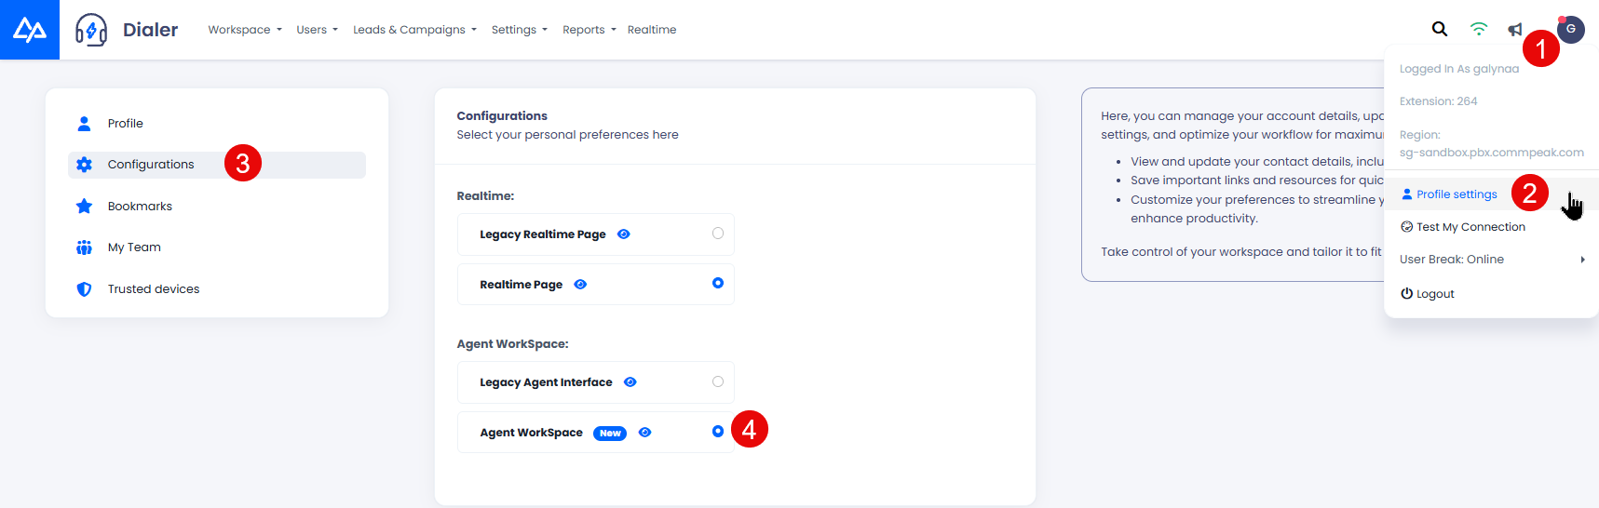Preview Legacy Agent Interface eye icon

click(630, 381)
